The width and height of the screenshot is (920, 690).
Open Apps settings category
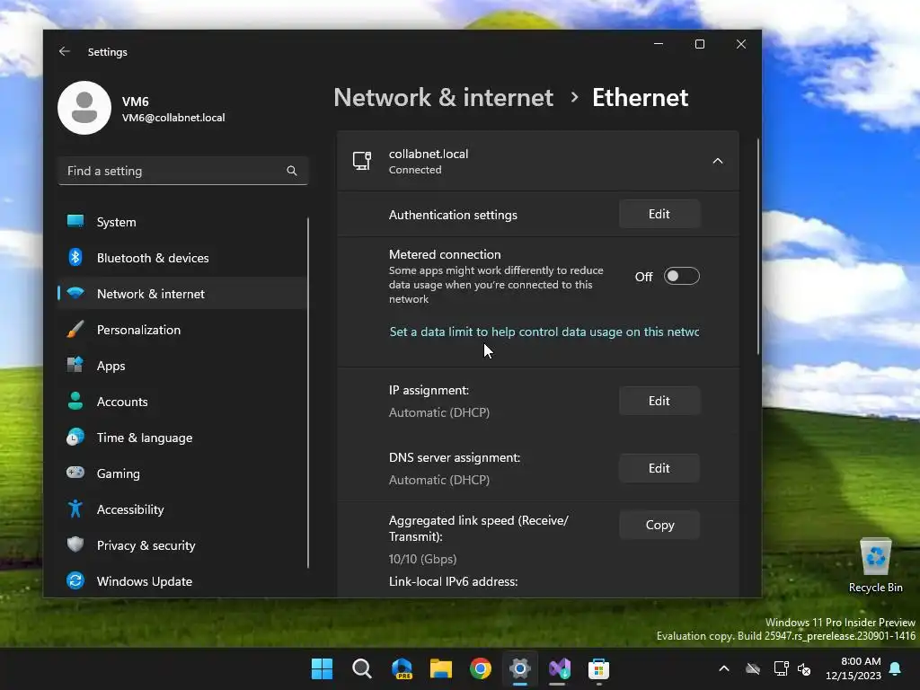point(182,366)
